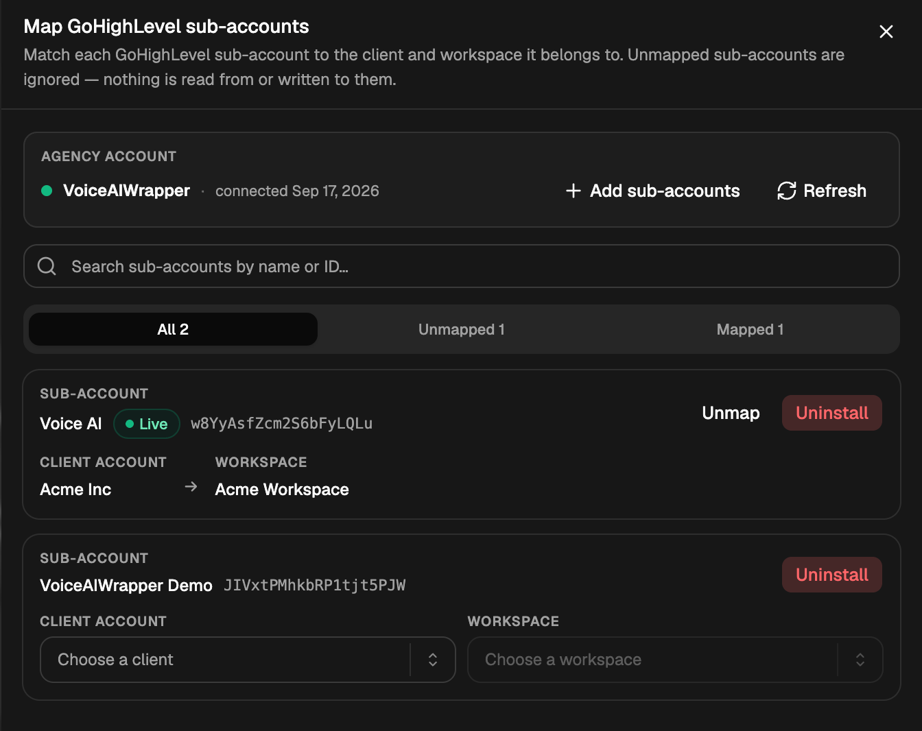
Task: Unmap the Voice AI sub-account
Action: [731, 413]
